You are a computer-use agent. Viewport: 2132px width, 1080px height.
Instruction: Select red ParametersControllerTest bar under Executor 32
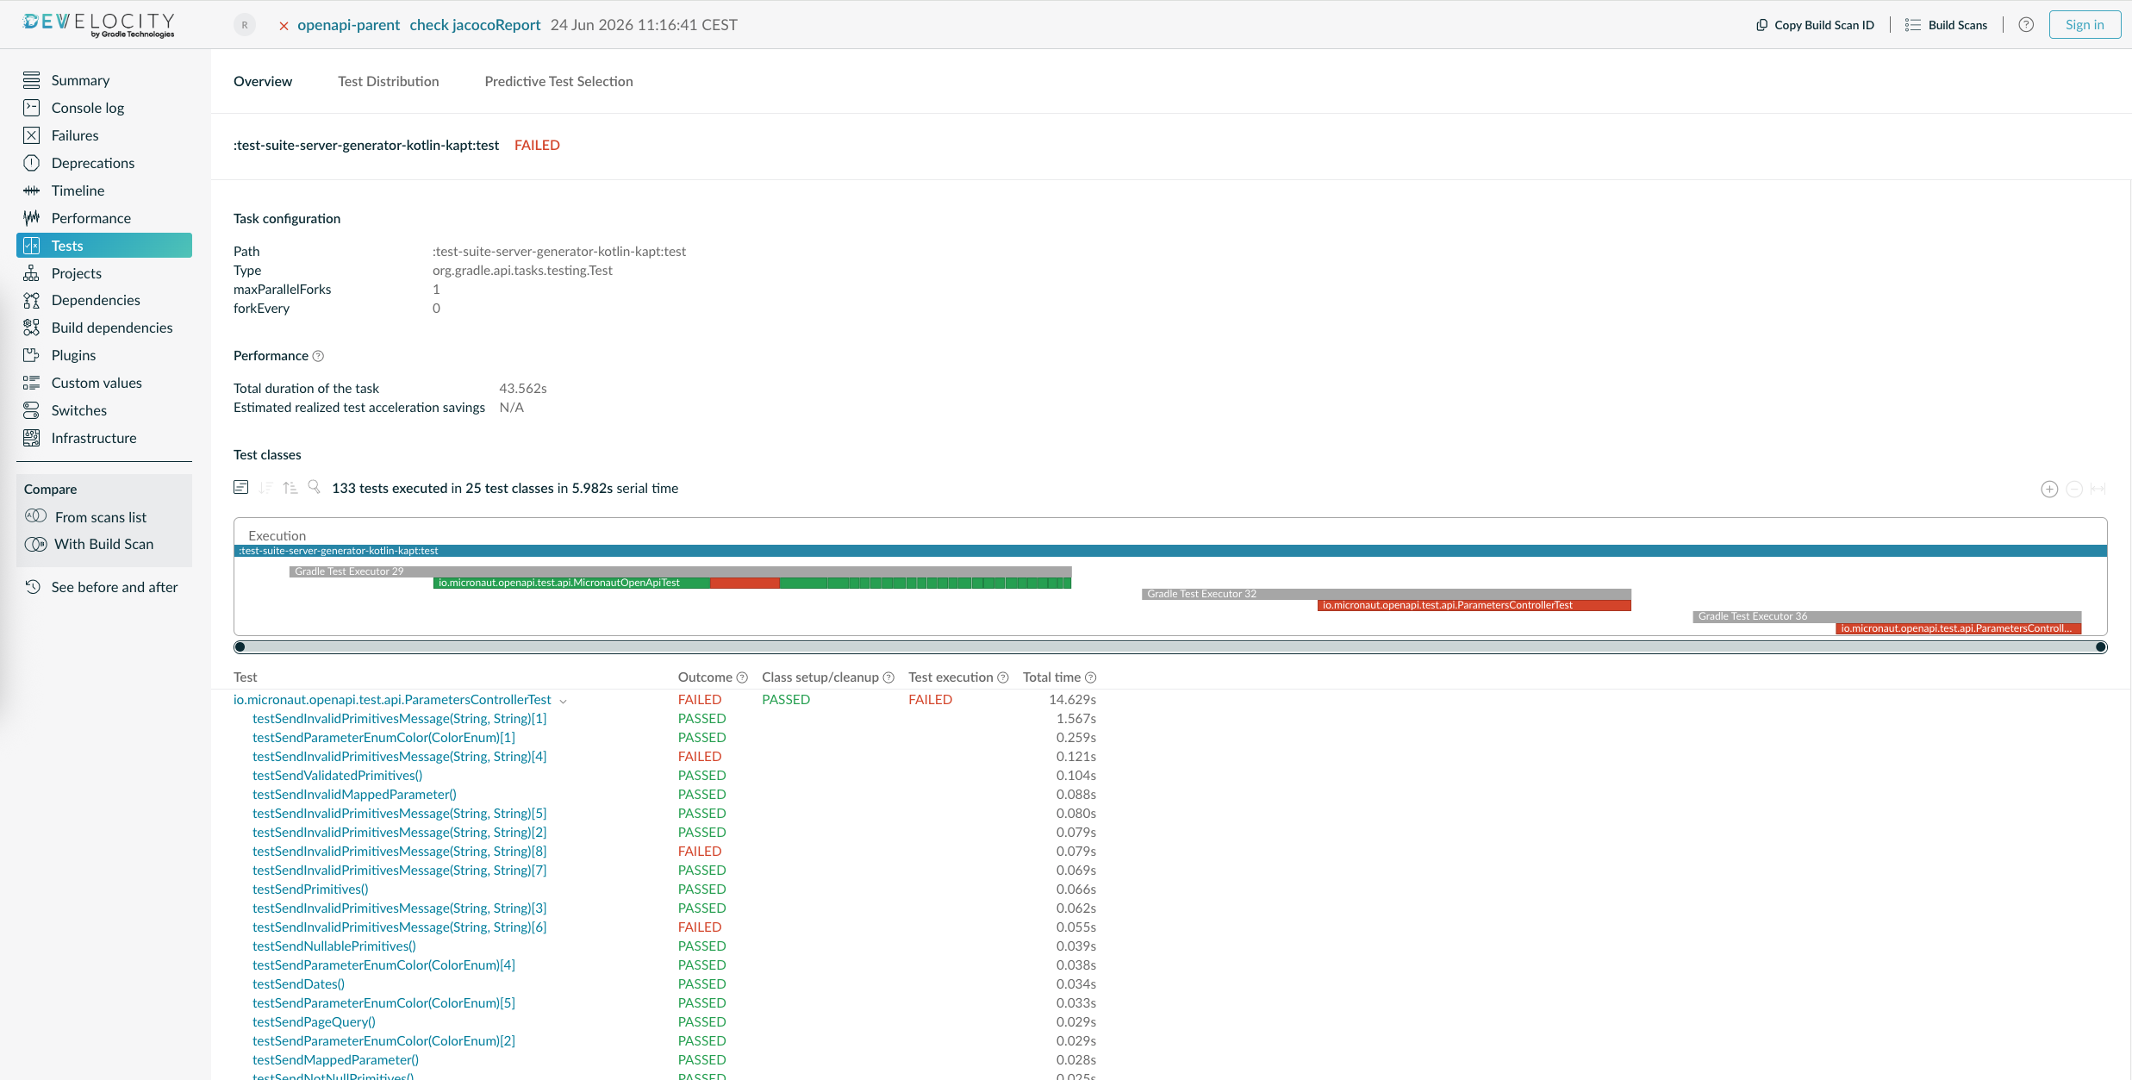[x=1474, y=606]
